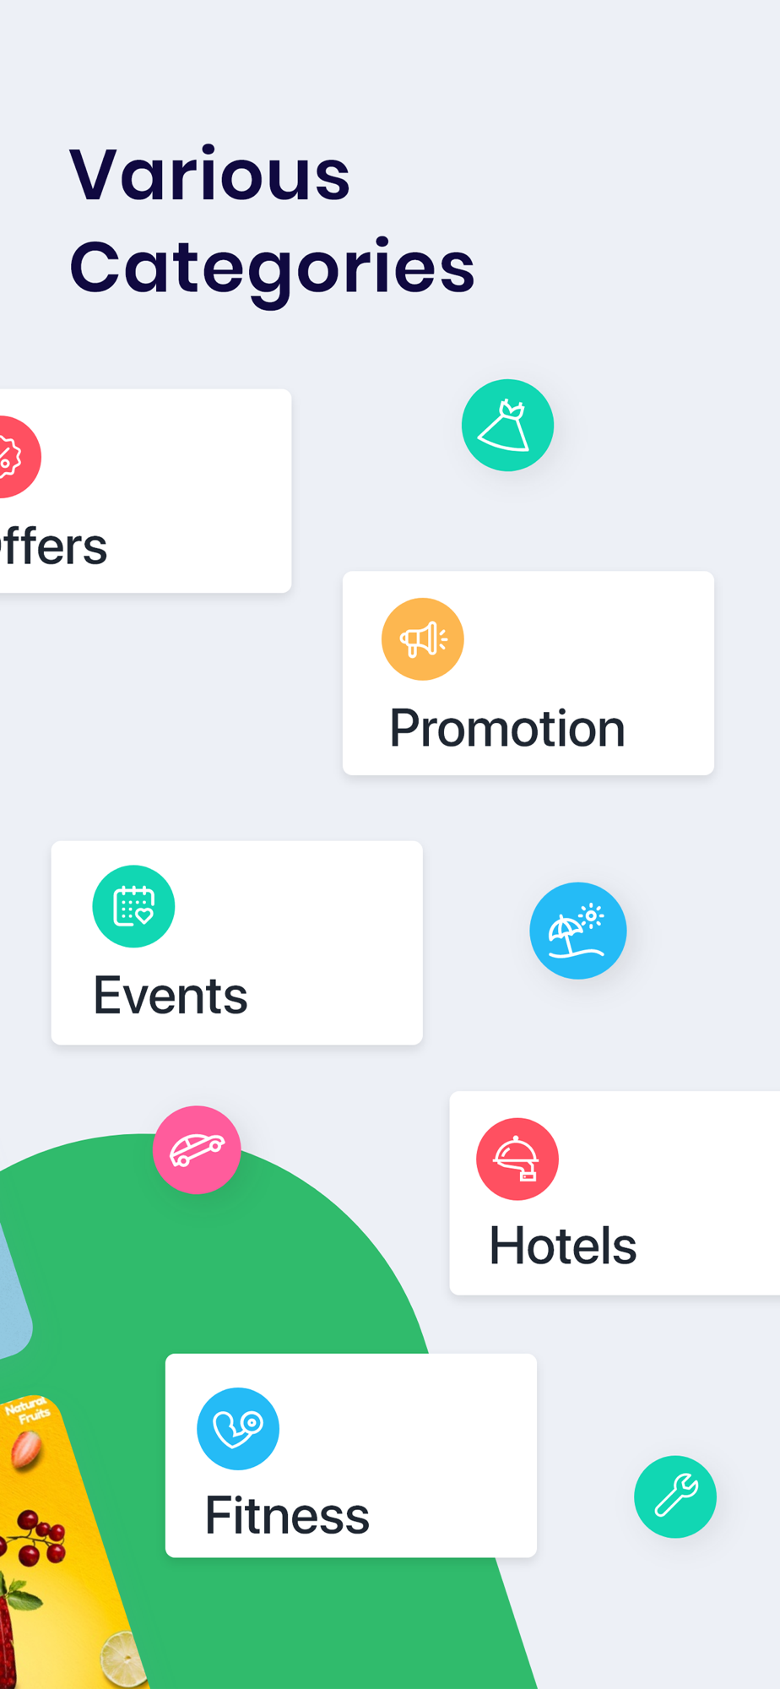Tap the Hotels text label
The image size is (780, 1689).
click(563, 1246)
